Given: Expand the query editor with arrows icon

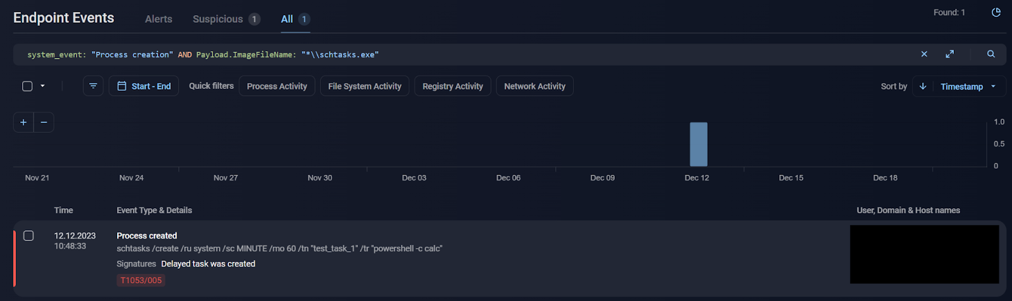Looking at the screenshot, I should point(949,54).
